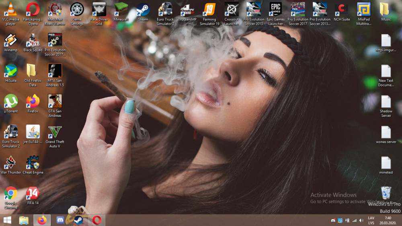Switch to the Opera taskbar button
402x226 pixels.
(96, 220)
